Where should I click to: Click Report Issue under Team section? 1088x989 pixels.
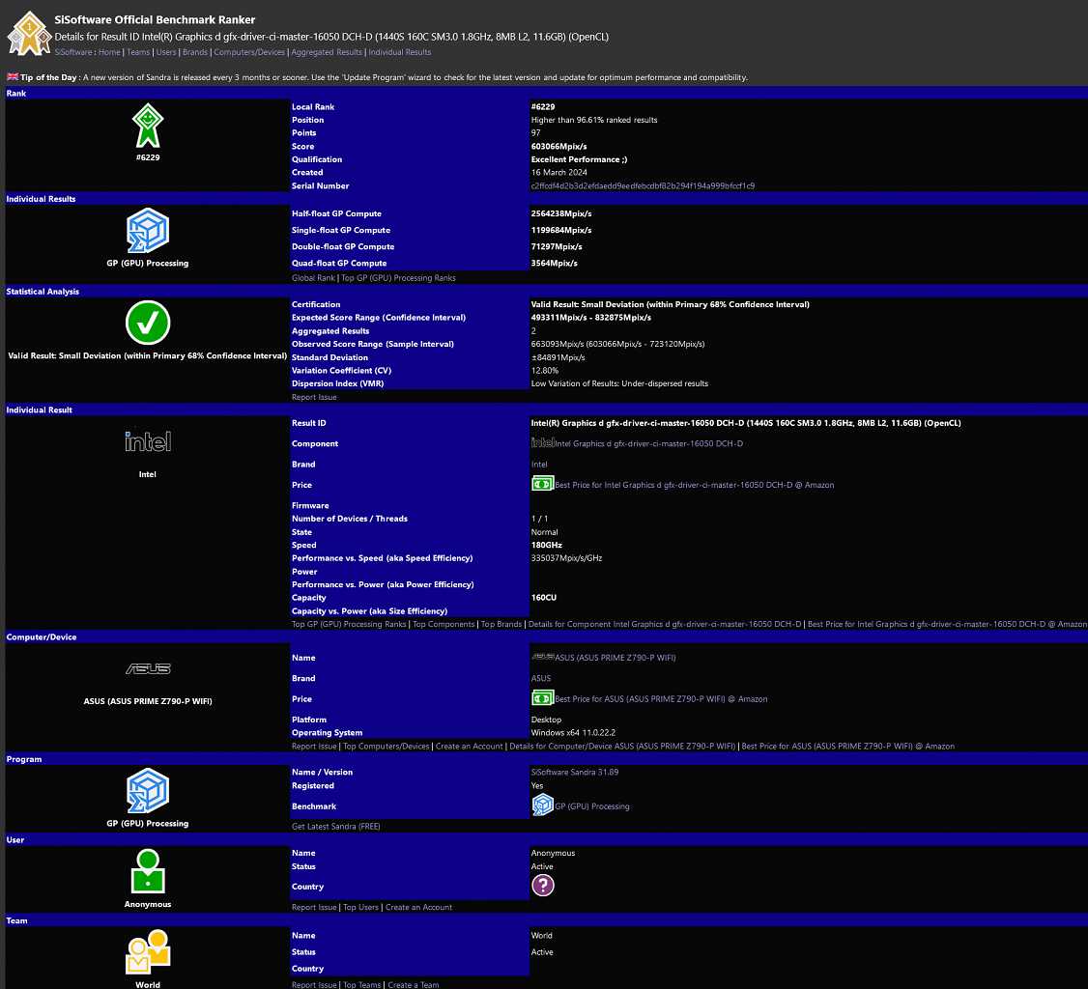pyautogui.click(x=314, y=985)
